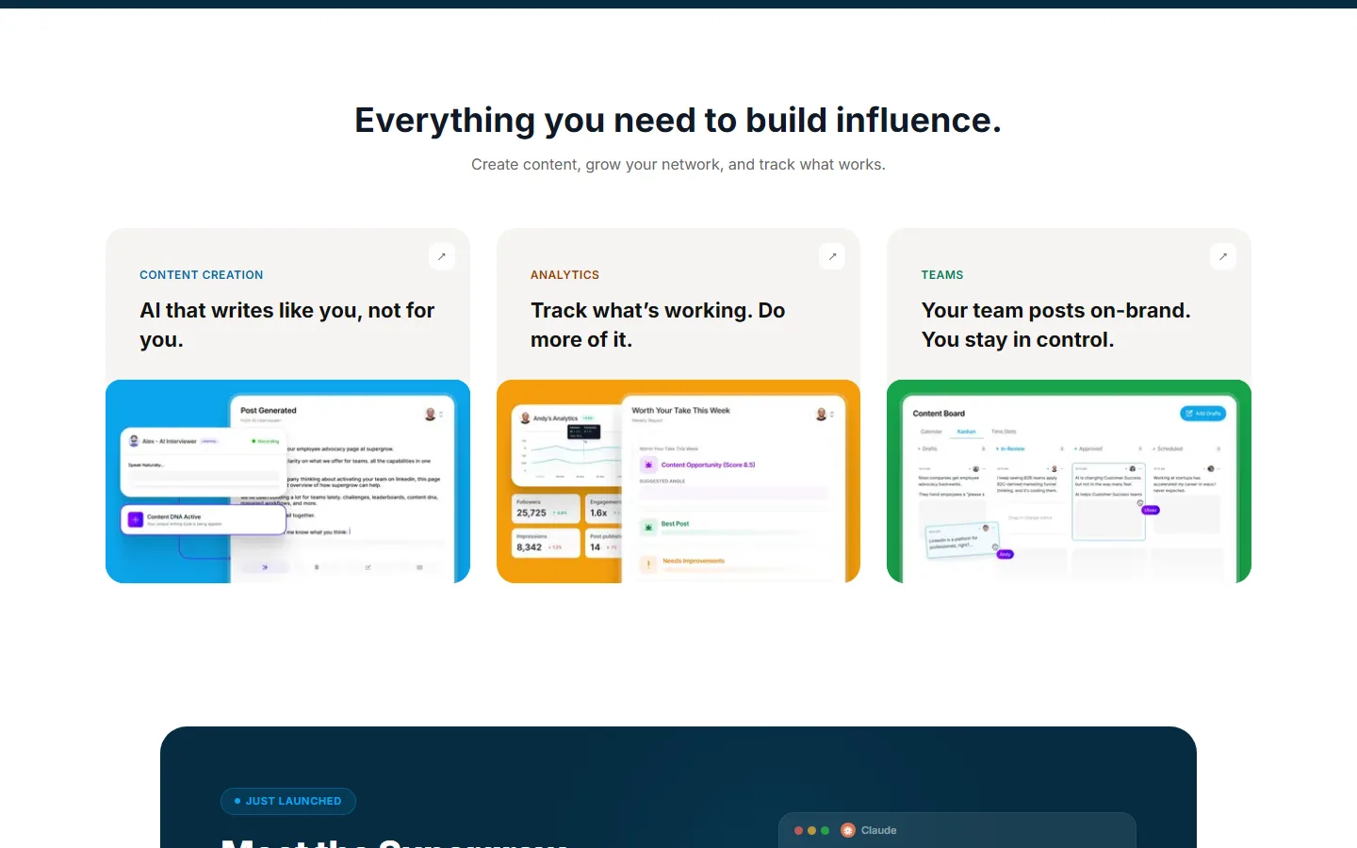1357x848 pixels.
Task: Click the "Create content, grow your network" subtitle
Action: pyautogui.click(x=678, y=165)
